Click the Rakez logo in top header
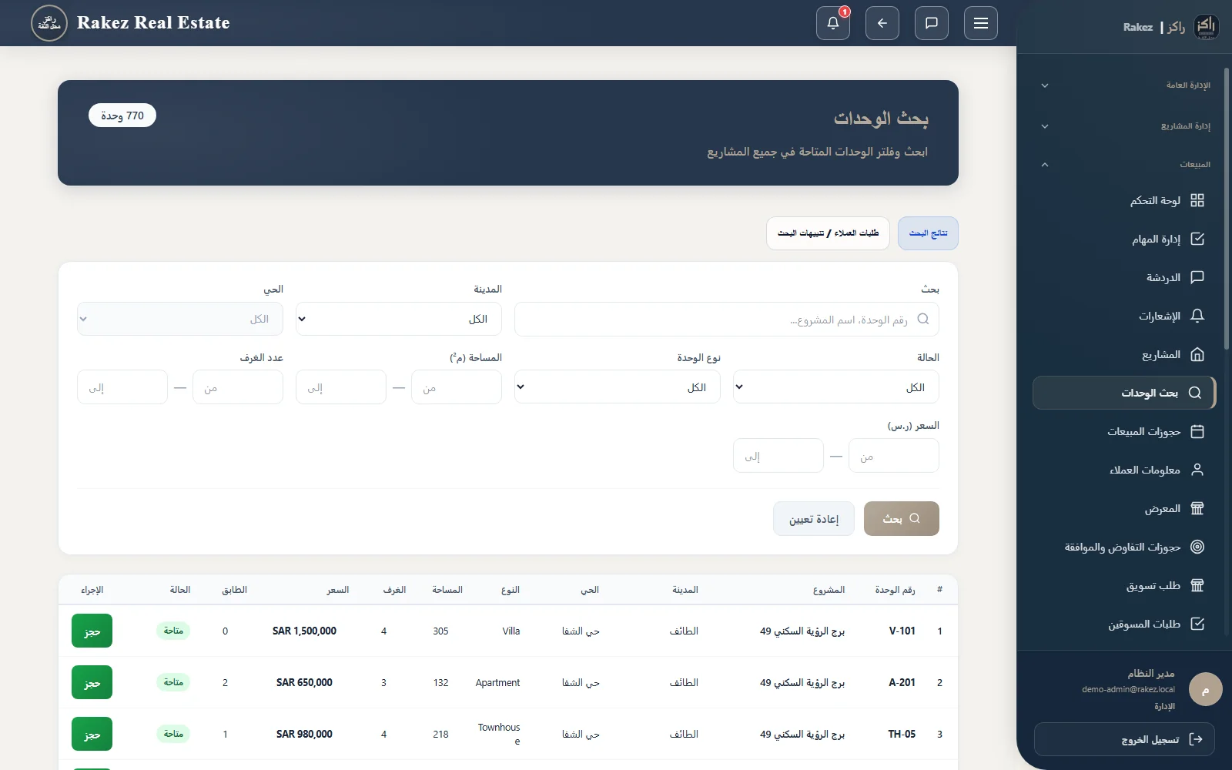Image resolution: width=1232 pixels, height=770 pixels. click(x=49, y=23)
